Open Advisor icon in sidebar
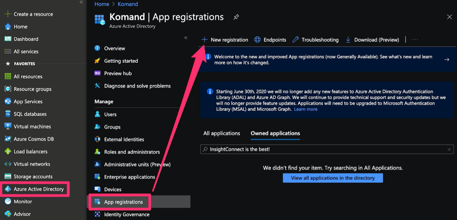The height and width of the screenshot is (220, 457). click(x=8, y=214)
